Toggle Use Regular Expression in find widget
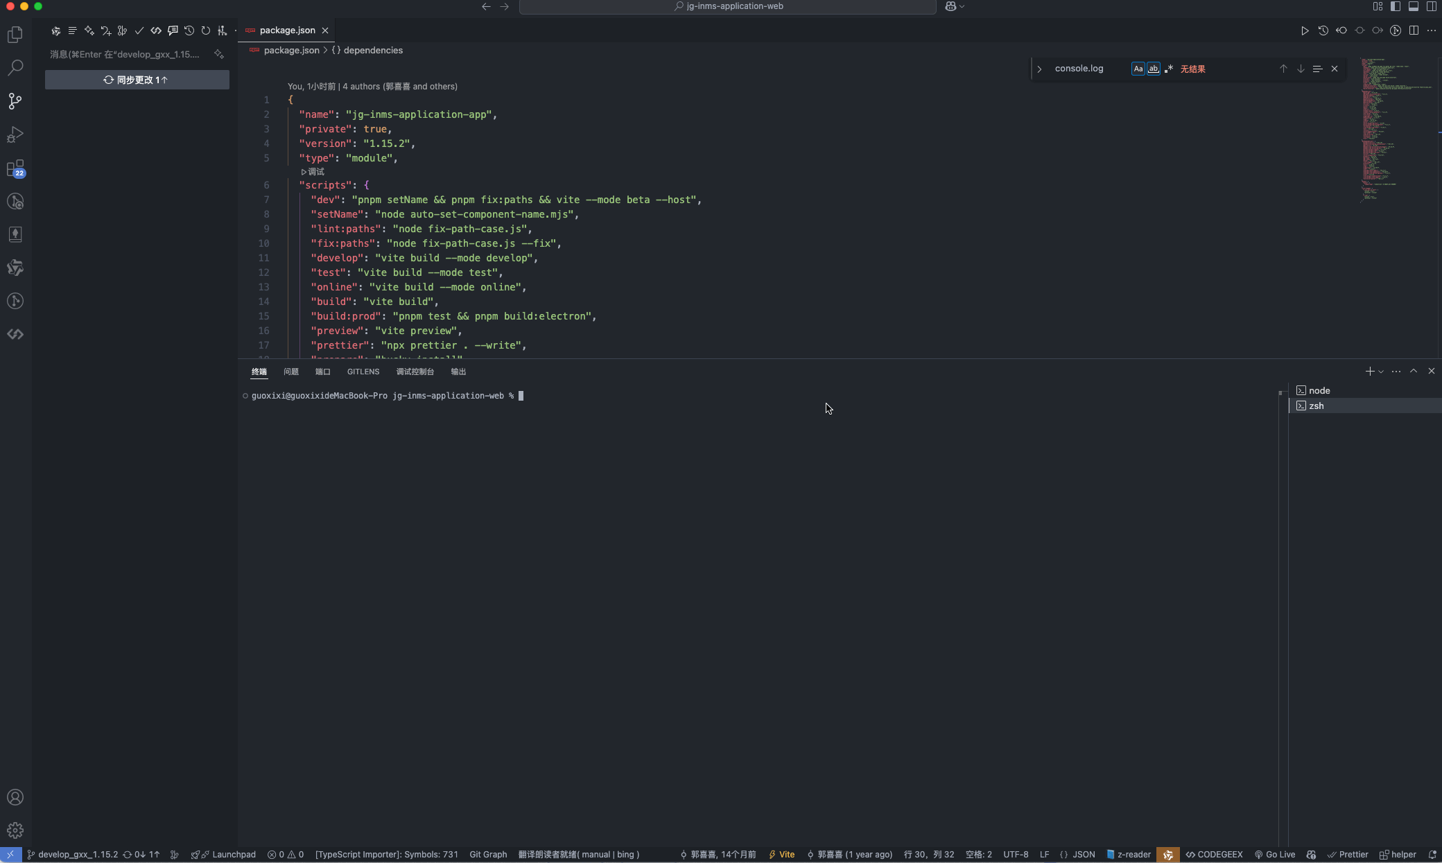The height and width of the screenshot is (863, 1442). pos(1169,69)
